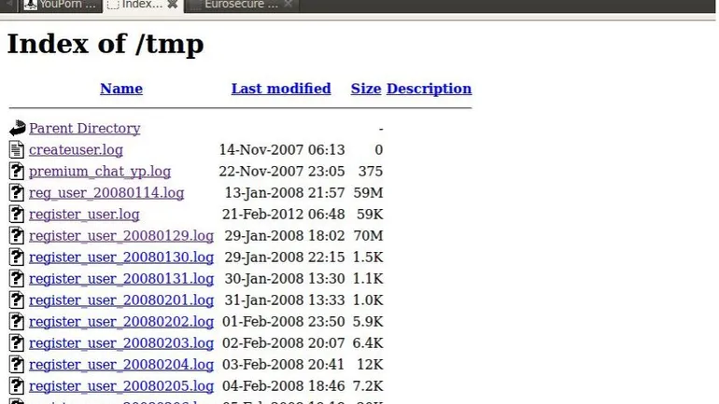Click the Parent Directory folder icon

[x=17, y=129]
